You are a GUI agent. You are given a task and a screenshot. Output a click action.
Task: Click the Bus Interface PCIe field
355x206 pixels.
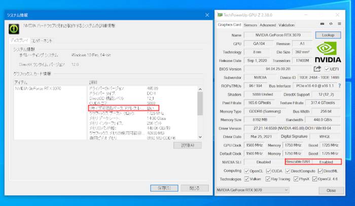(315, 86)
